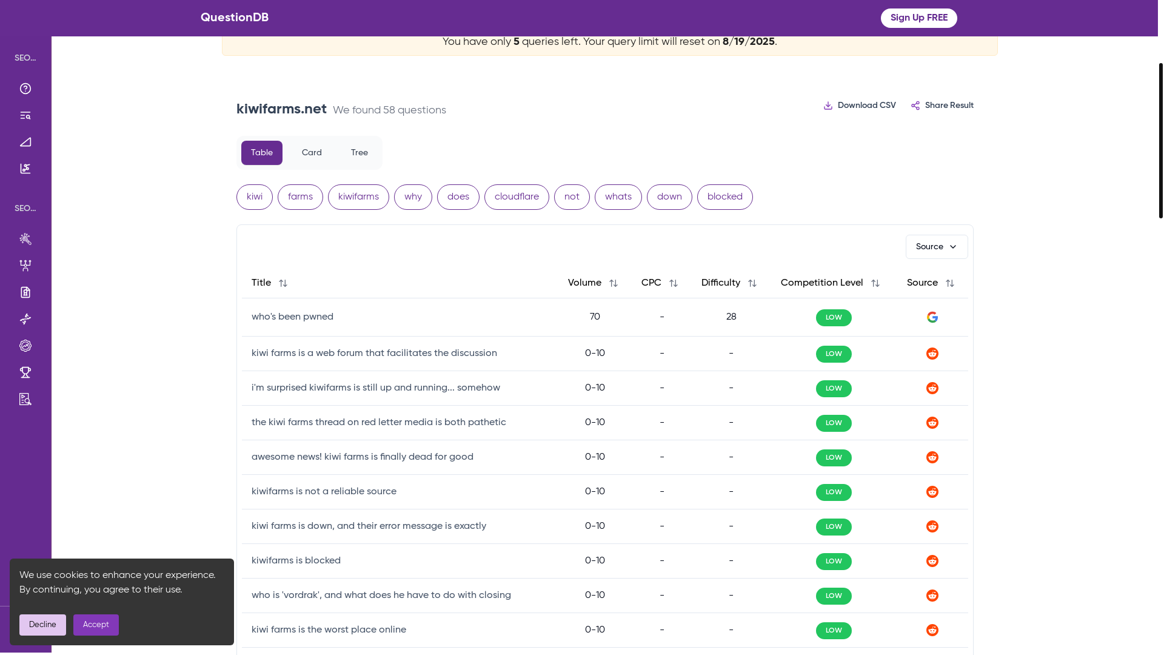The image size is (1164, 655).
Task: Open the trend badge sidebar icon
Action: [25, 346]
